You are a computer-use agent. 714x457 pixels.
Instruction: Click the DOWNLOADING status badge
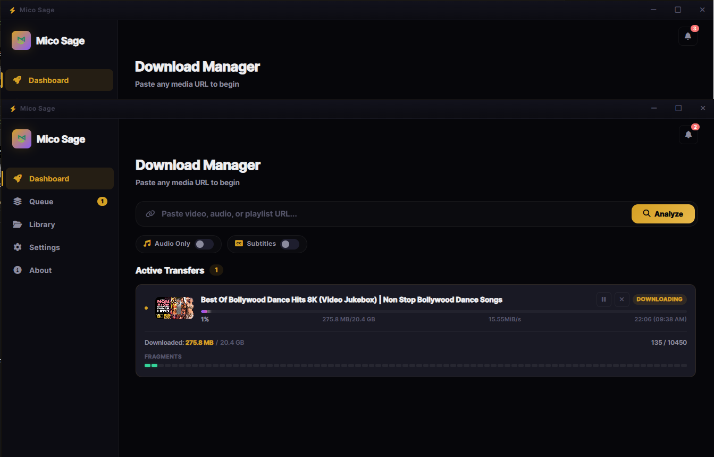tap(659, 300)
